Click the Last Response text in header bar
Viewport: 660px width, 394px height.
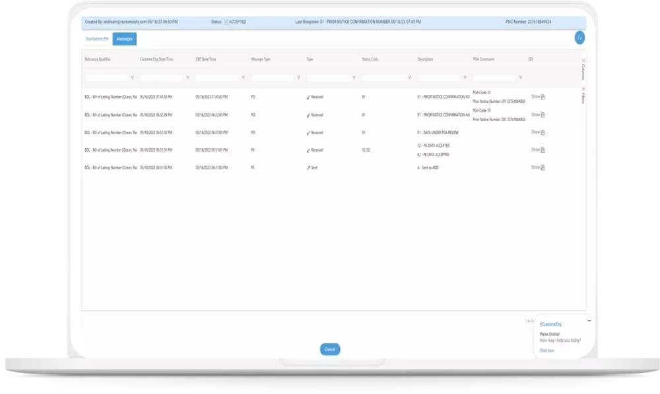coord(358,22)
